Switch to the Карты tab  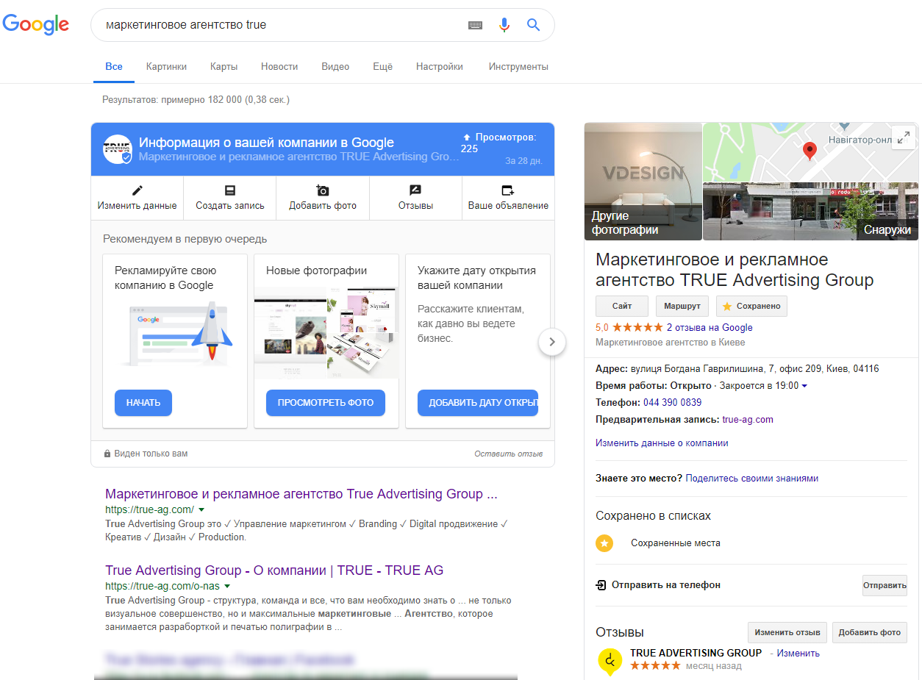pyautogui.click(x=224, y=67)
